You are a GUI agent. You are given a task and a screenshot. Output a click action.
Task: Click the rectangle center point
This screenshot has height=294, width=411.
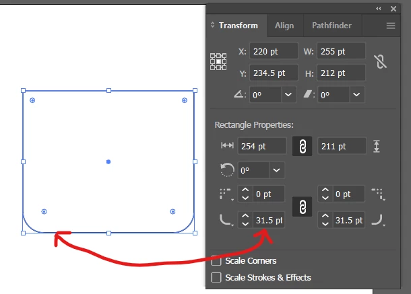(x=108, y=161)
